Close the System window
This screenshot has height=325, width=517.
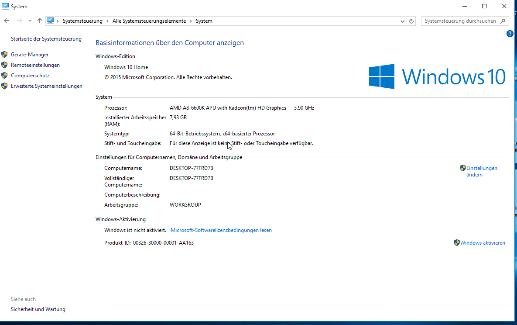coord(504,6)
